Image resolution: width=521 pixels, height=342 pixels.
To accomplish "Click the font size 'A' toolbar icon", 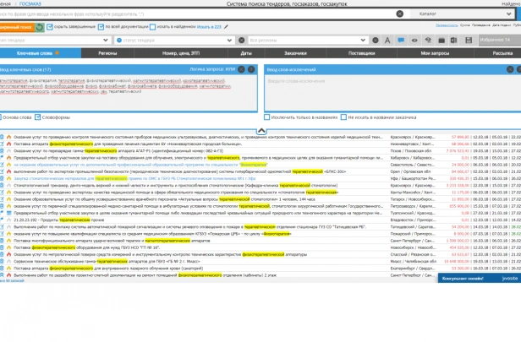I will pos(387,41).
